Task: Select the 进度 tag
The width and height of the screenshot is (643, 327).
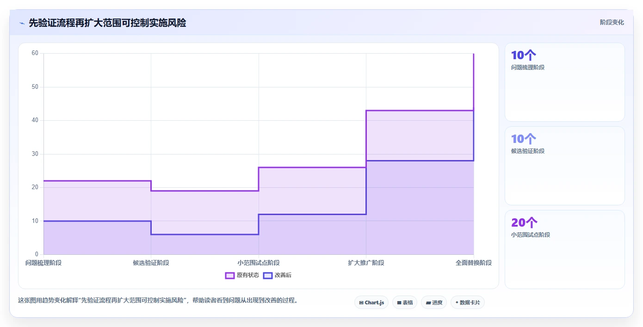Action: tap(434, 302)
